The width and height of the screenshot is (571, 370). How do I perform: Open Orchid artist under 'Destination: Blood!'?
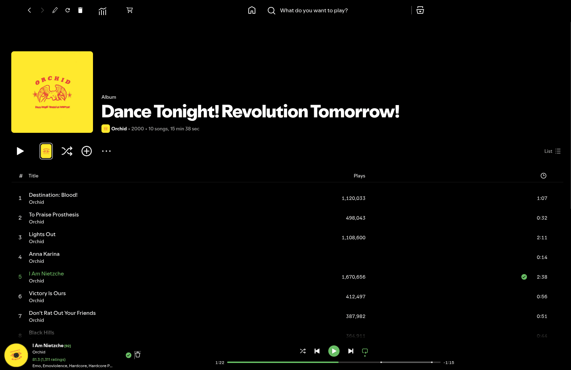click(x=36, y=202)
